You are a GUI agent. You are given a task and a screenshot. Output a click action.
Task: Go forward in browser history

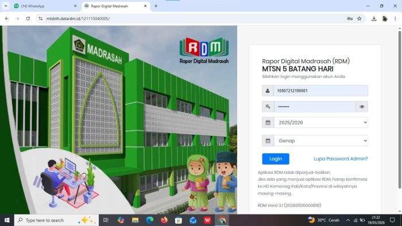coord(17,18)
